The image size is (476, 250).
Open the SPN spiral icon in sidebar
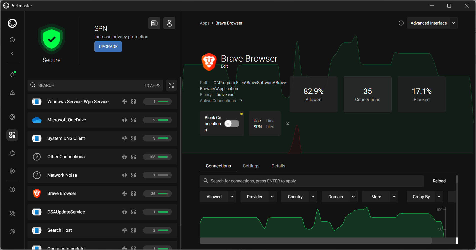(x=12, y=117)
